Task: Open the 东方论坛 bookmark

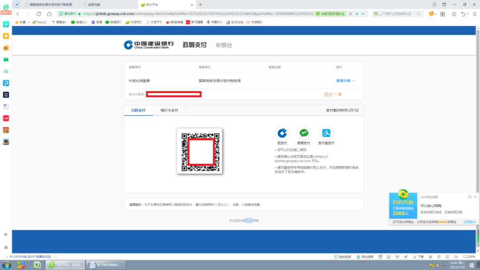Action: (x=235, y=22)
